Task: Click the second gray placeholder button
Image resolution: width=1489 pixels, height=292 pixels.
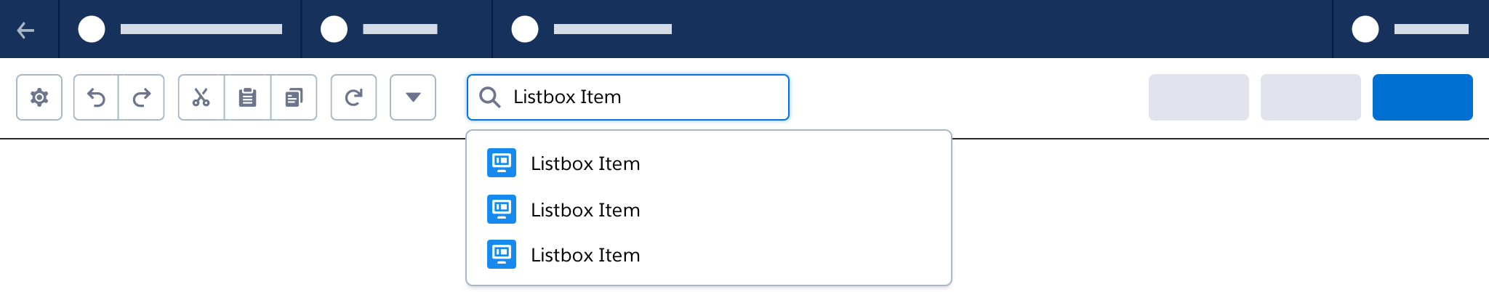Action: (1310, 97)
